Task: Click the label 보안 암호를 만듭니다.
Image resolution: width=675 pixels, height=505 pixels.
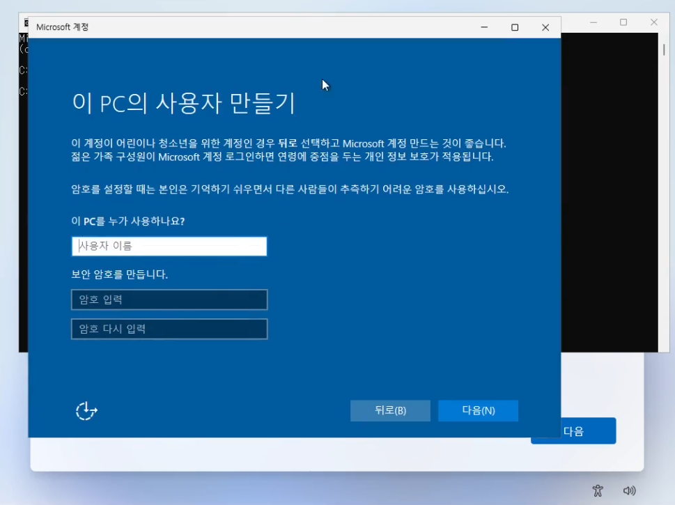Action: pyautogui.click(x=119, y=274)
